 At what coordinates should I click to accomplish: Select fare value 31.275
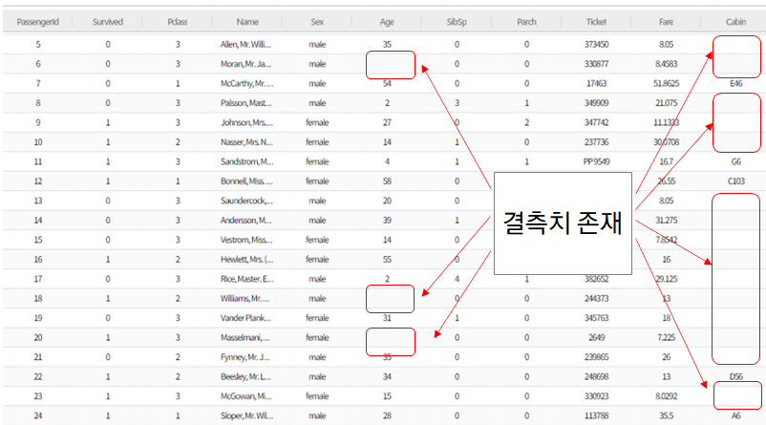(x=667, y=221)
